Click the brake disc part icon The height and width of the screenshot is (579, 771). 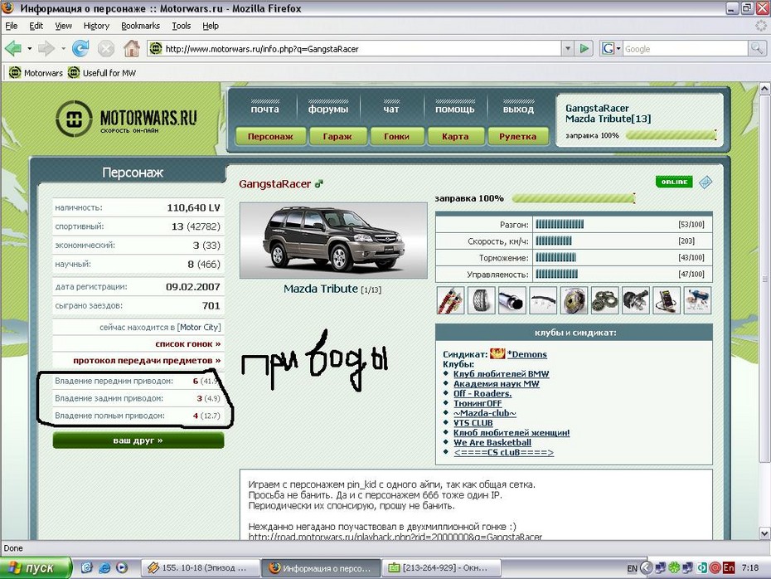(574, 300)
